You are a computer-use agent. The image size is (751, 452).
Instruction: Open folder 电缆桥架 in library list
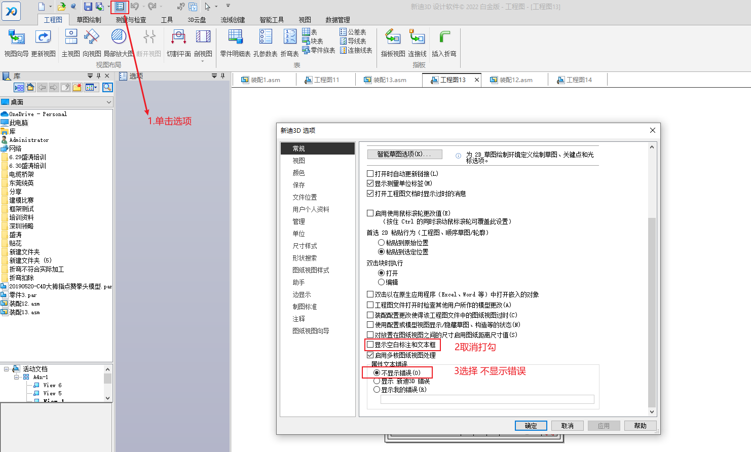(22, 174)
